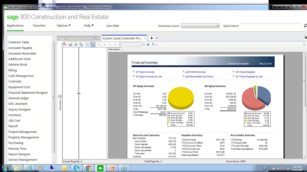Click the Quick search magnifier icon
307x172 pixels.
tap(305, 26)
